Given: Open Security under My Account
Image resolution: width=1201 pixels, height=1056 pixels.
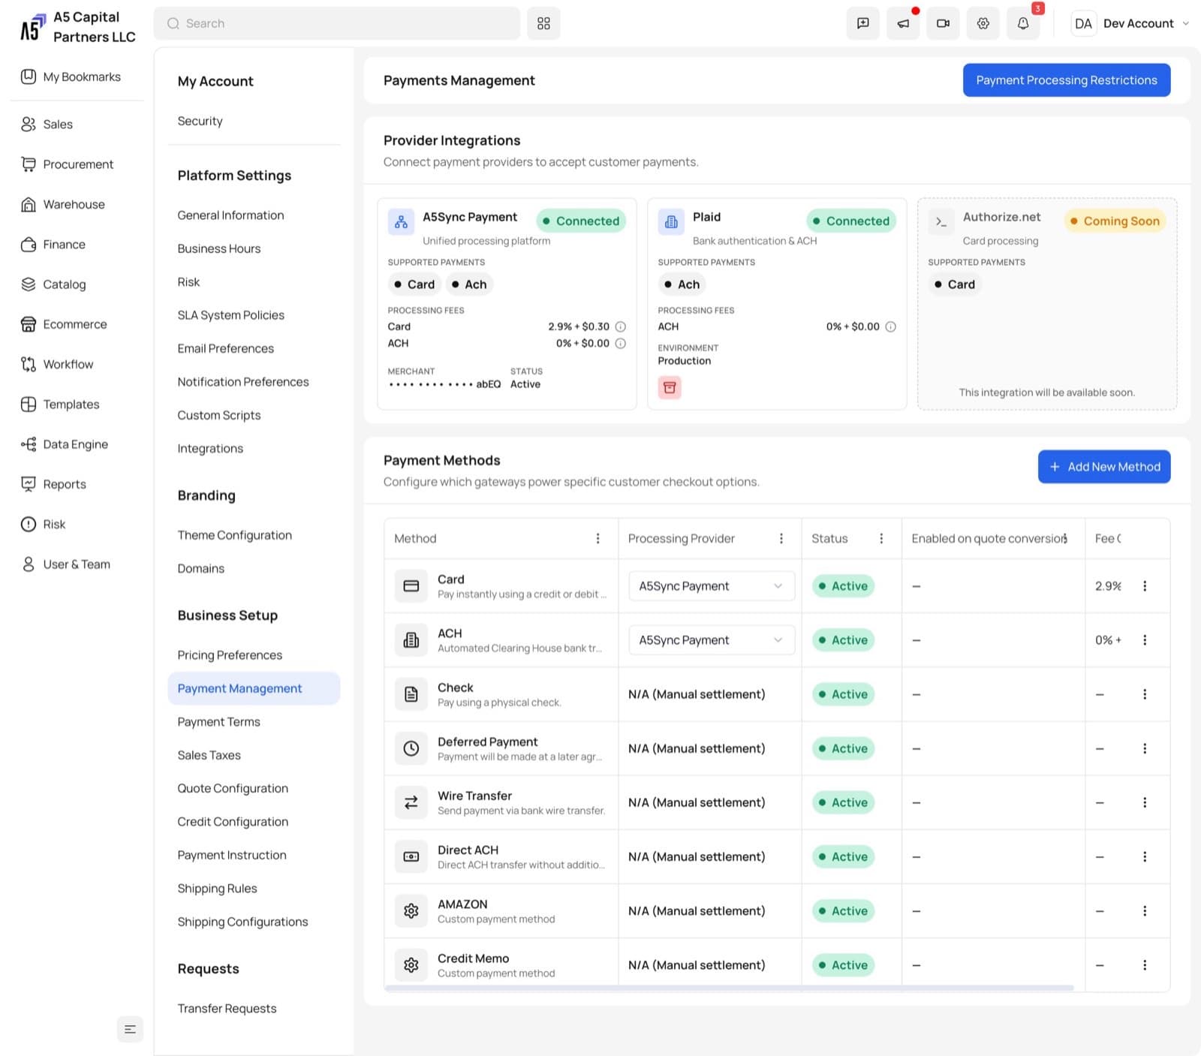Looking at the screenshot, I should point(200,121).
